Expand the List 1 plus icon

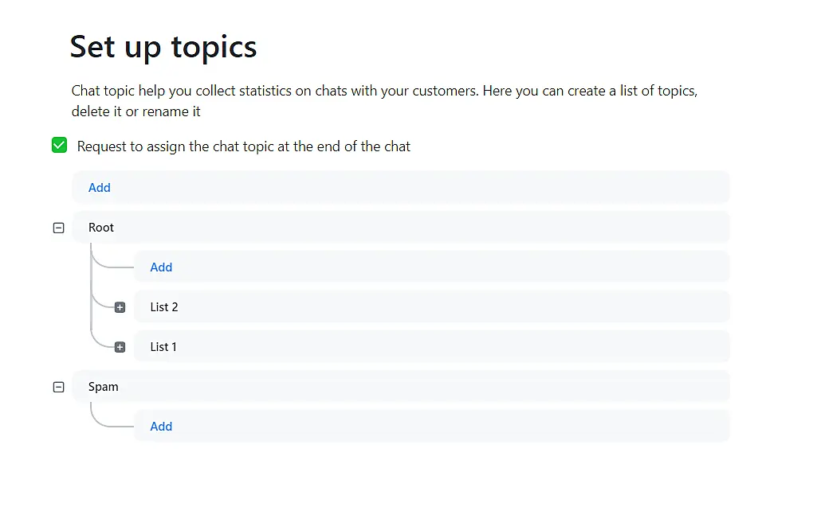[x=120, y=347]
